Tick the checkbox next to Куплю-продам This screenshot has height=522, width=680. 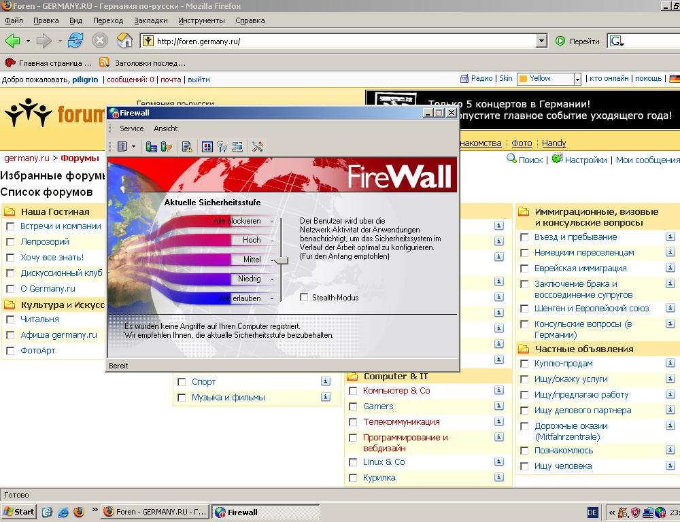coord(524,364)
